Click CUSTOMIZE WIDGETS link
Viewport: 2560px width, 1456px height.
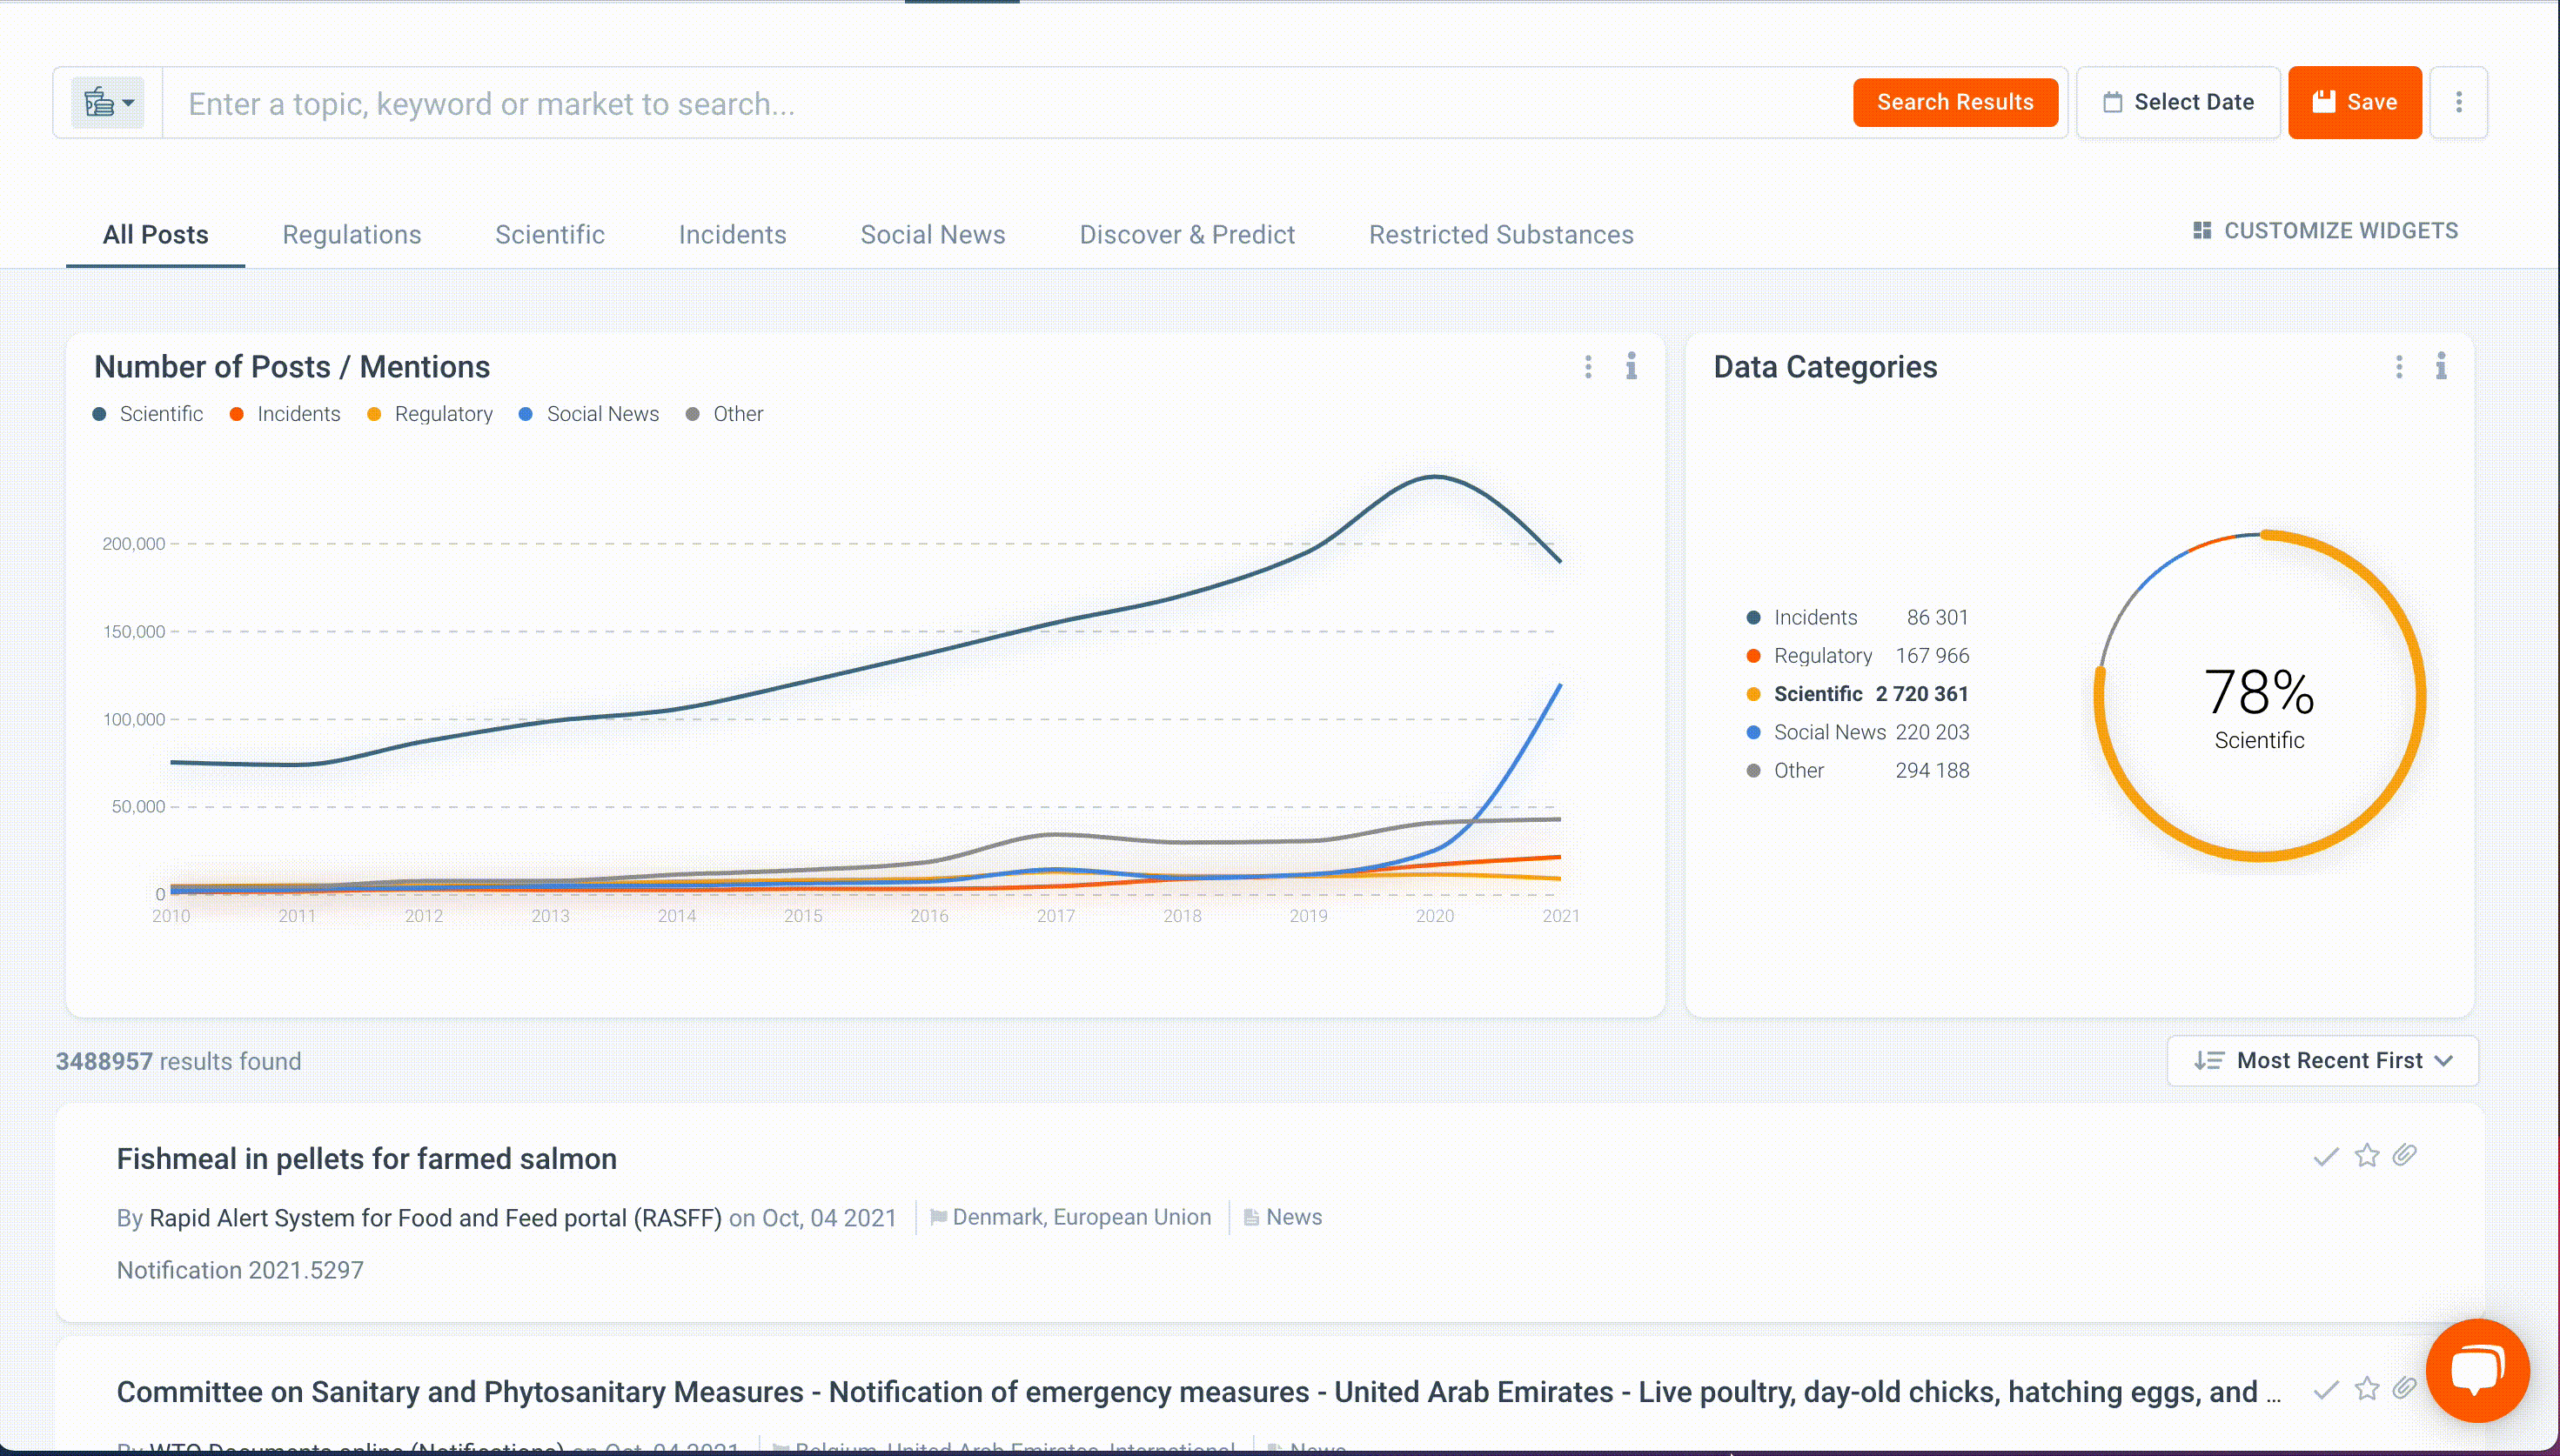[x=2325, y=231]
